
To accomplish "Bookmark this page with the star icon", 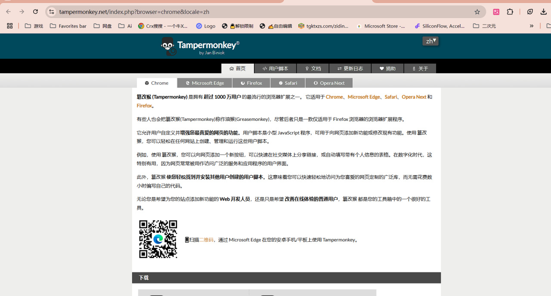I will [477, 12].
